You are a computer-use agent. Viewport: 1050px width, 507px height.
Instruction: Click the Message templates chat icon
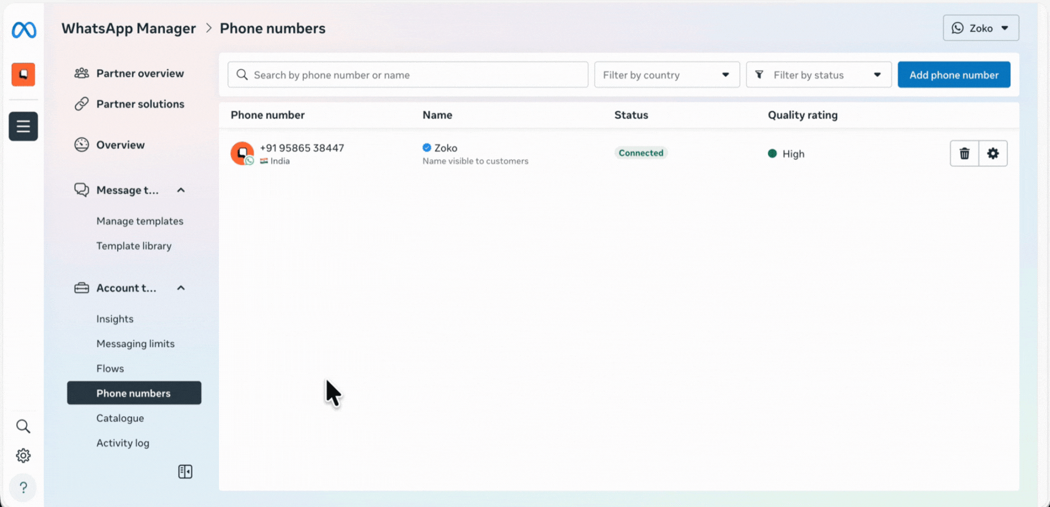[82, 190]
